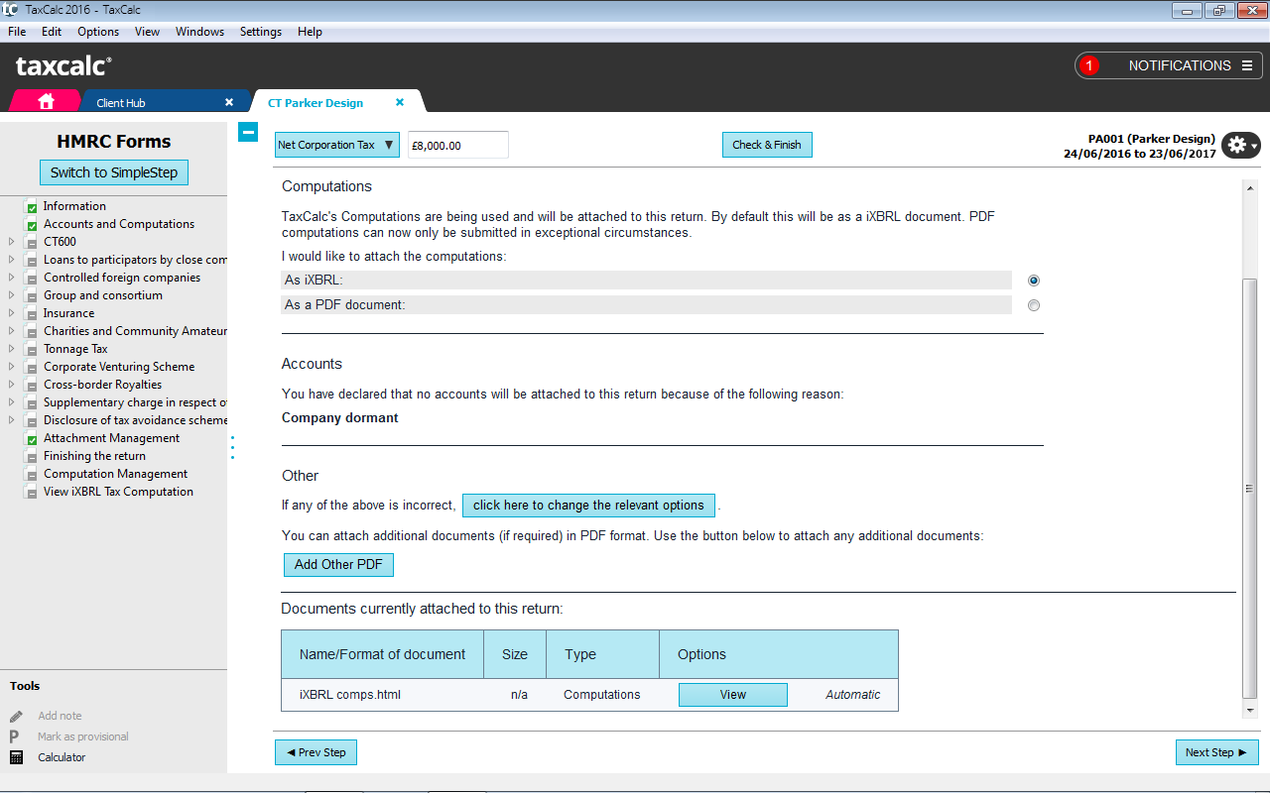
Task: Expand Cross-border Royalties node
Action: [x=11, y=385]
